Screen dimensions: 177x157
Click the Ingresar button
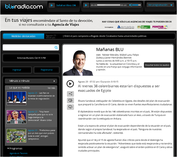17,70
